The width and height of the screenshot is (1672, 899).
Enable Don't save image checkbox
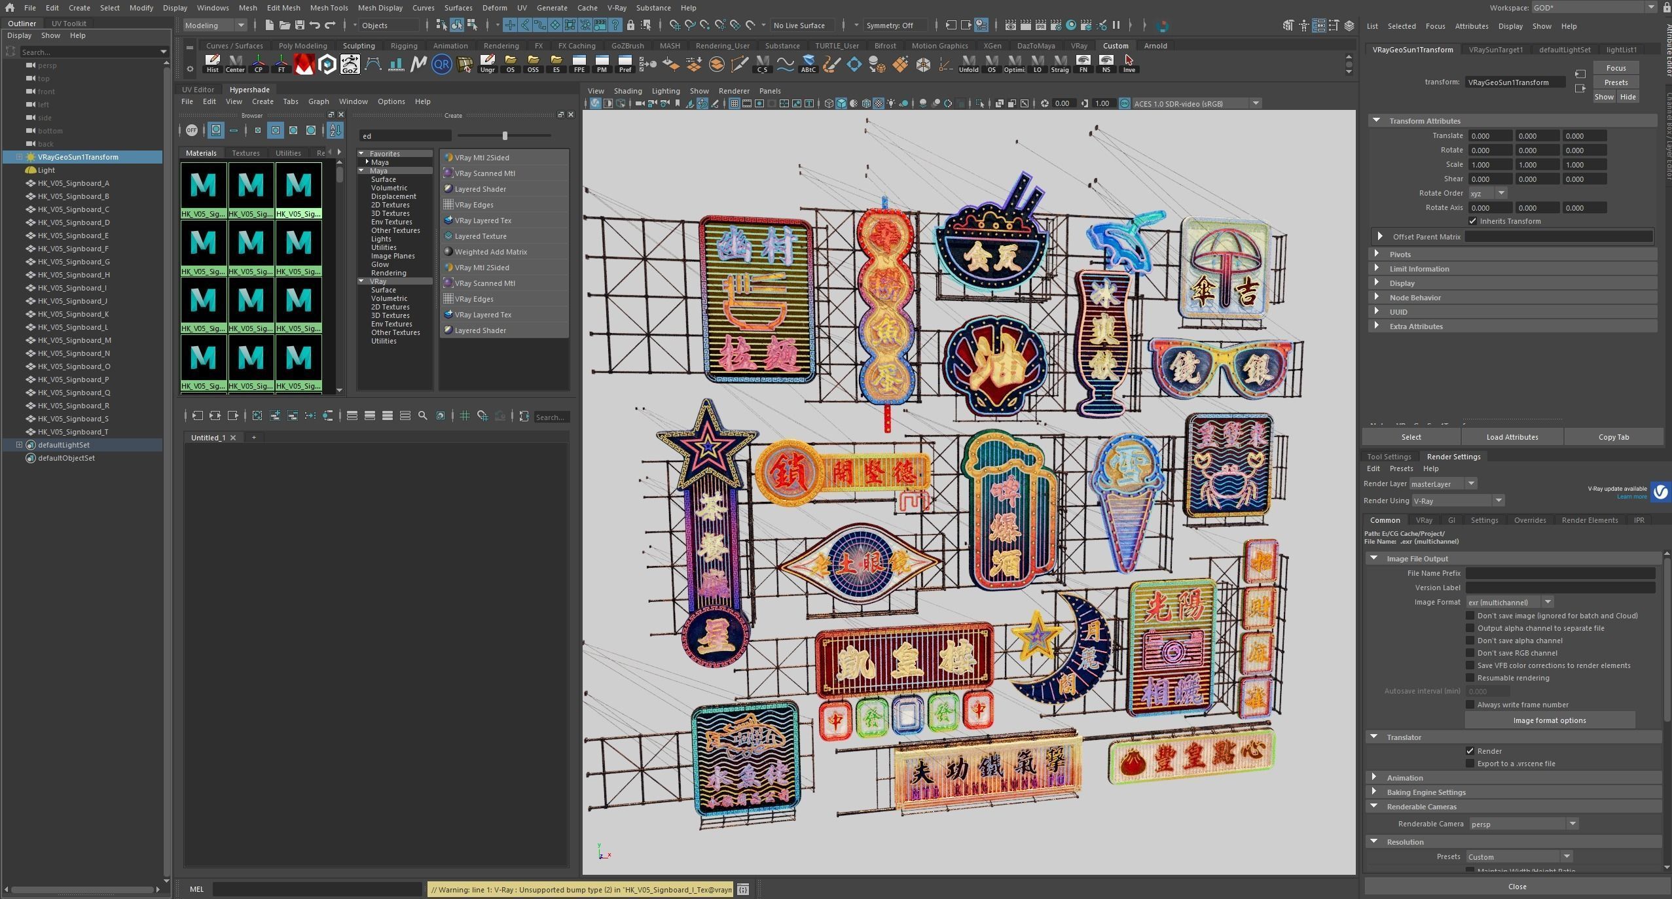1470,616
